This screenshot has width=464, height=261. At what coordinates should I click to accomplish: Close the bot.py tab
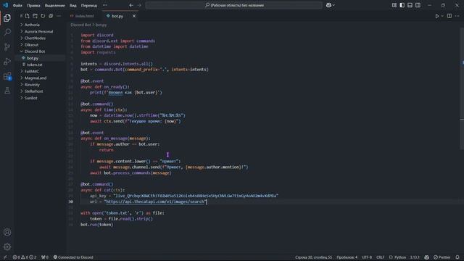click(x=134, y=16)
